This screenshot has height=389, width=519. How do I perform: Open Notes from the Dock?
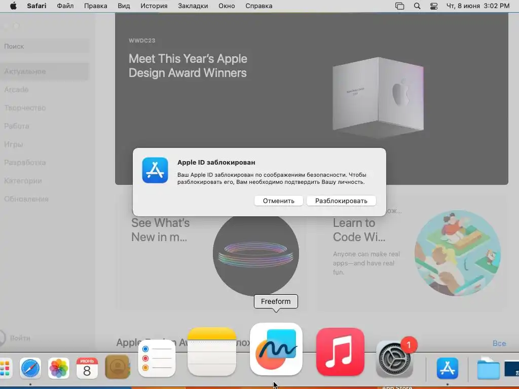212,352
